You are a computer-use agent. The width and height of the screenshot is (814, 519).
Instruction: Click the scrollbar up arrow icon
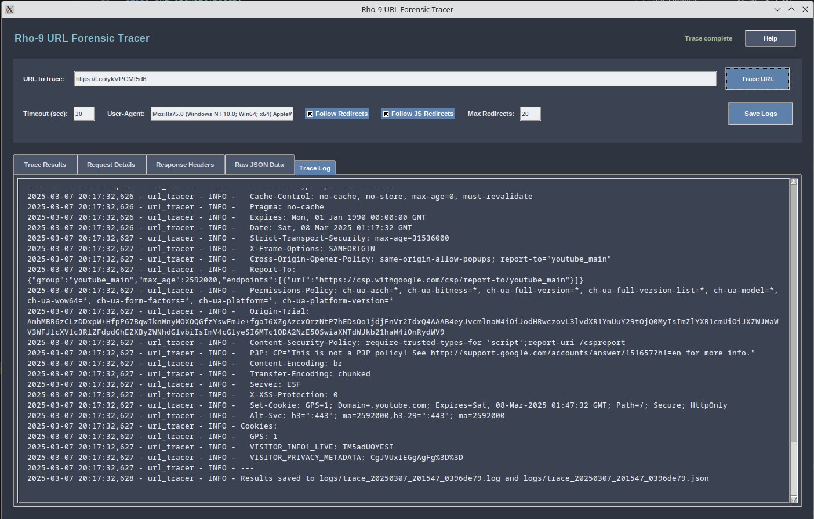tap(795, 182)
